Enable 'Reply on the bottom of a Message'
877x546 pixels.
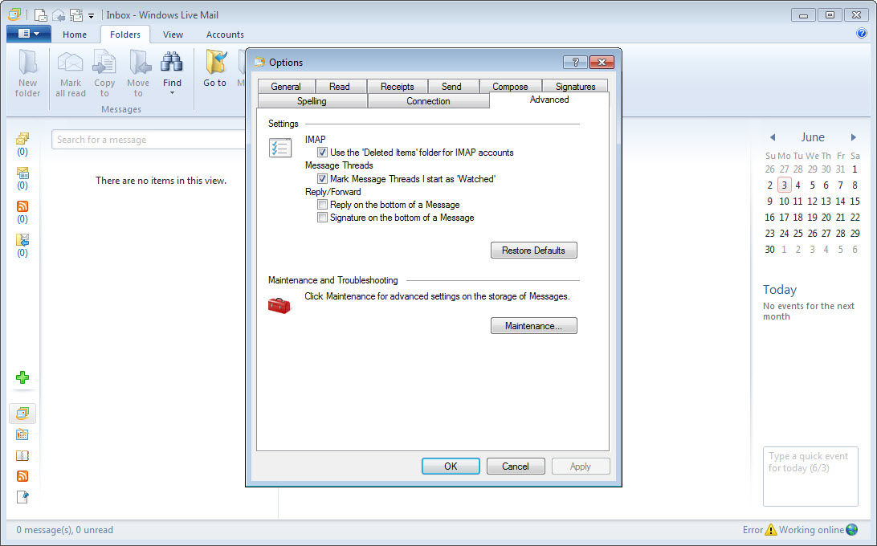322,205
